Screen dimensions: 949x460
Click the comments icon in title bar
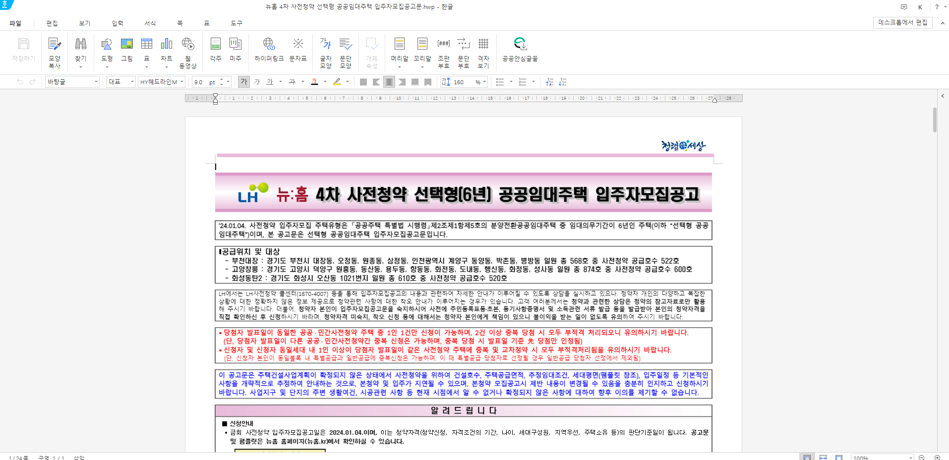903,7
